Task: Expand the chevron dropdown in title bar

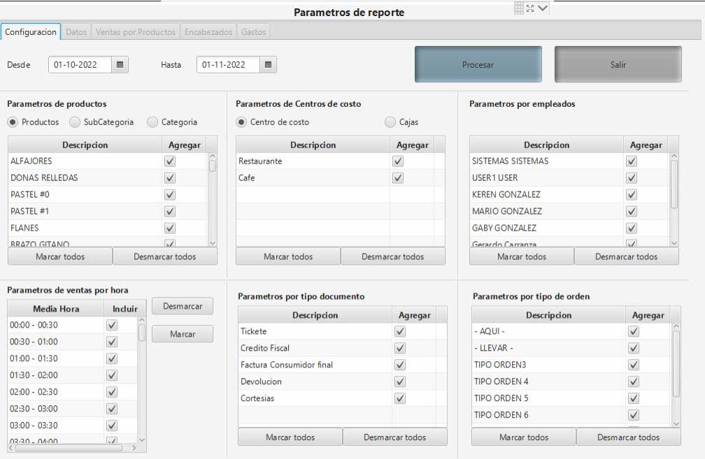Action: 543,8
